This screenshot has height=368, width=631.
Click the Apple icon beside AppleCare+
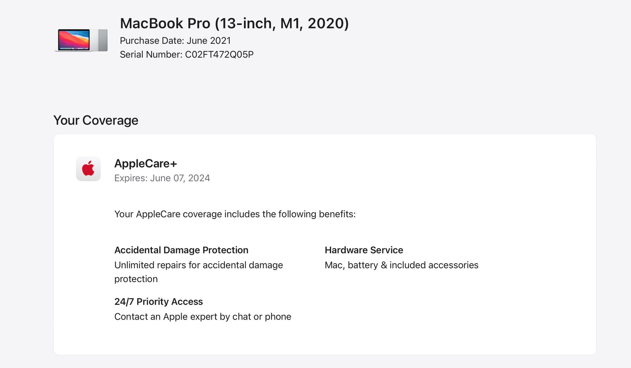pyautogui.click(x=88, y=169)
